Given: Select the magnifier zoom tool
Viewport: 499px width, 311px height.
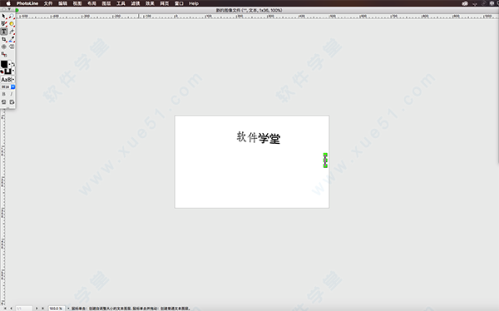Looking at the screenshot, I should click(12, 17).
